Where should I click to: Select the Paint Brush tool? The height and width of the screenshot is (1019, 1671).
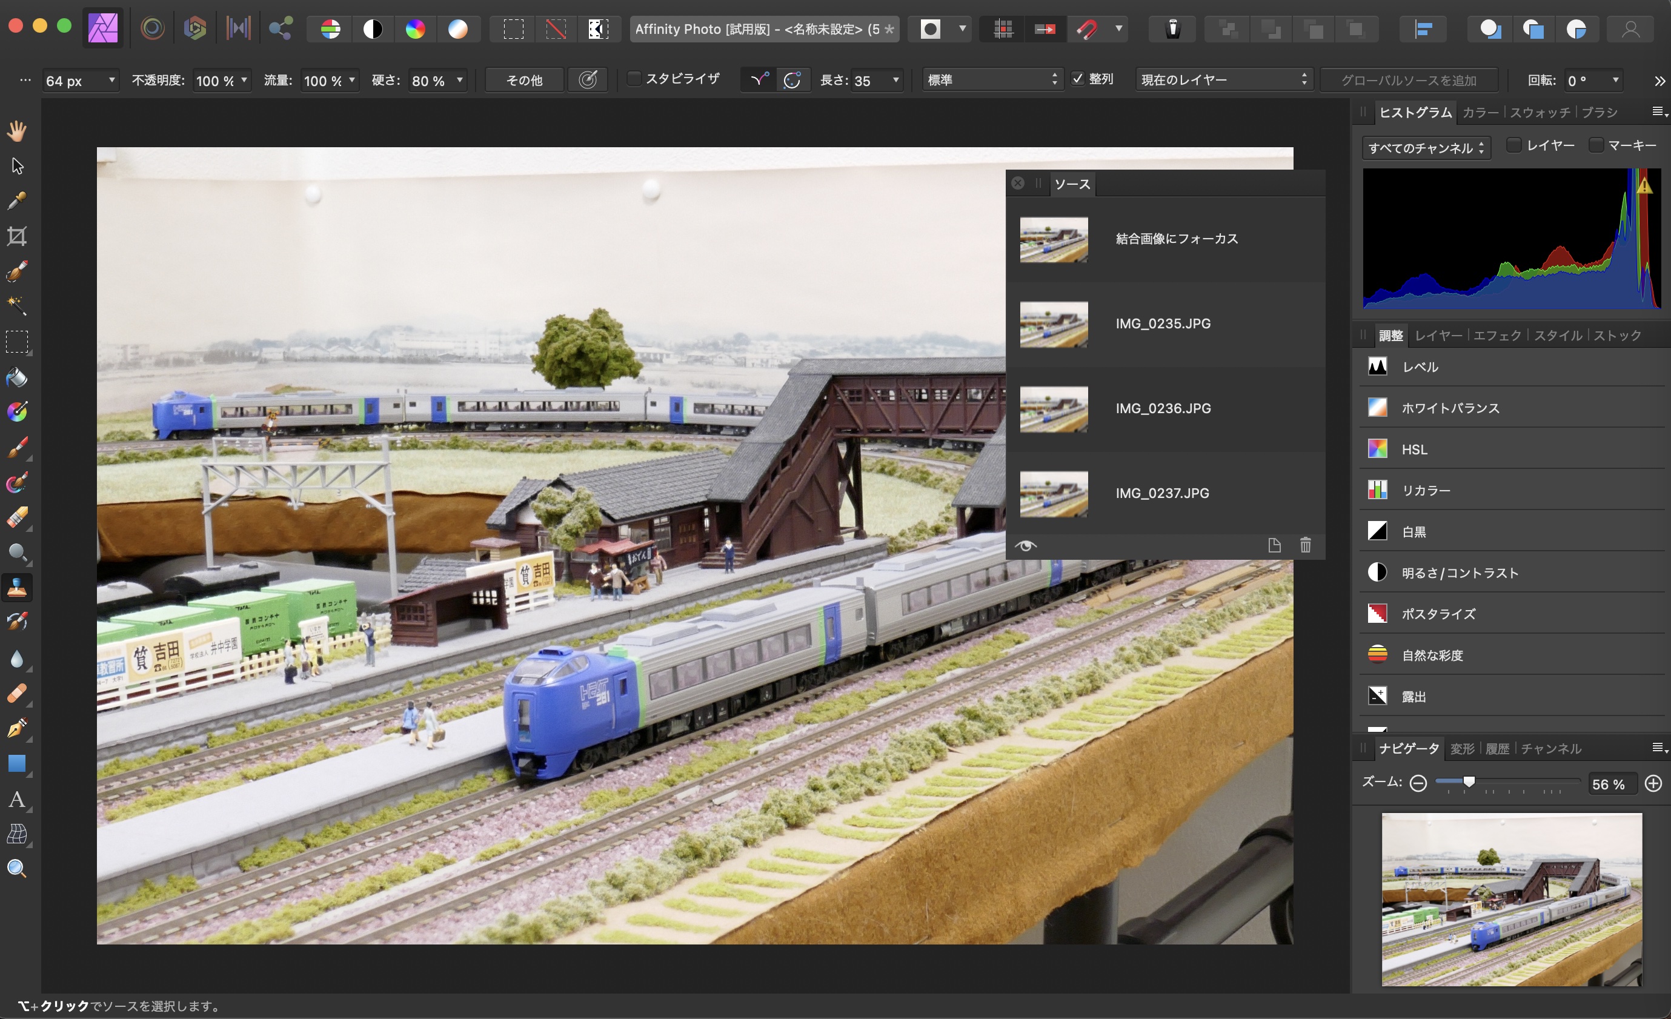coord(17,446)
